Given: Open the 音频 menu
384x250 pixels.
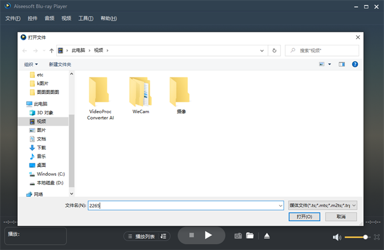Looking at the screenshot, I should pos(49,18).
